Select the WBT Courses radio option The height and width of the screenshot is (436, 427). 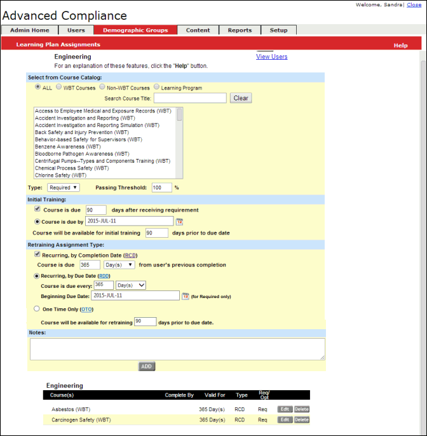click(59, 87)
